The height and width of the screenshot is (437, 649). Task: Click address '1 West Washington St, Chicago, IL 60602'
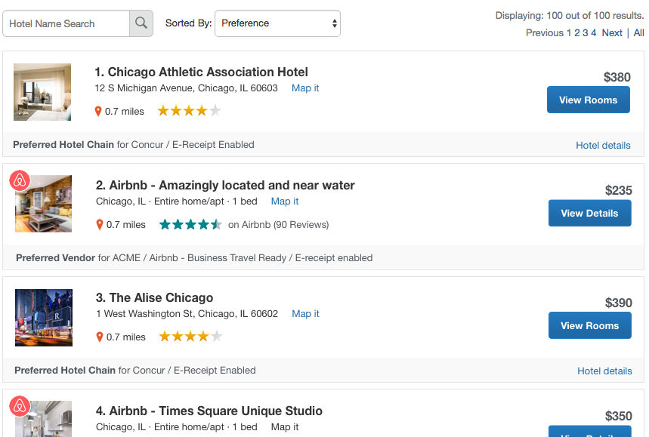[187, 314]
